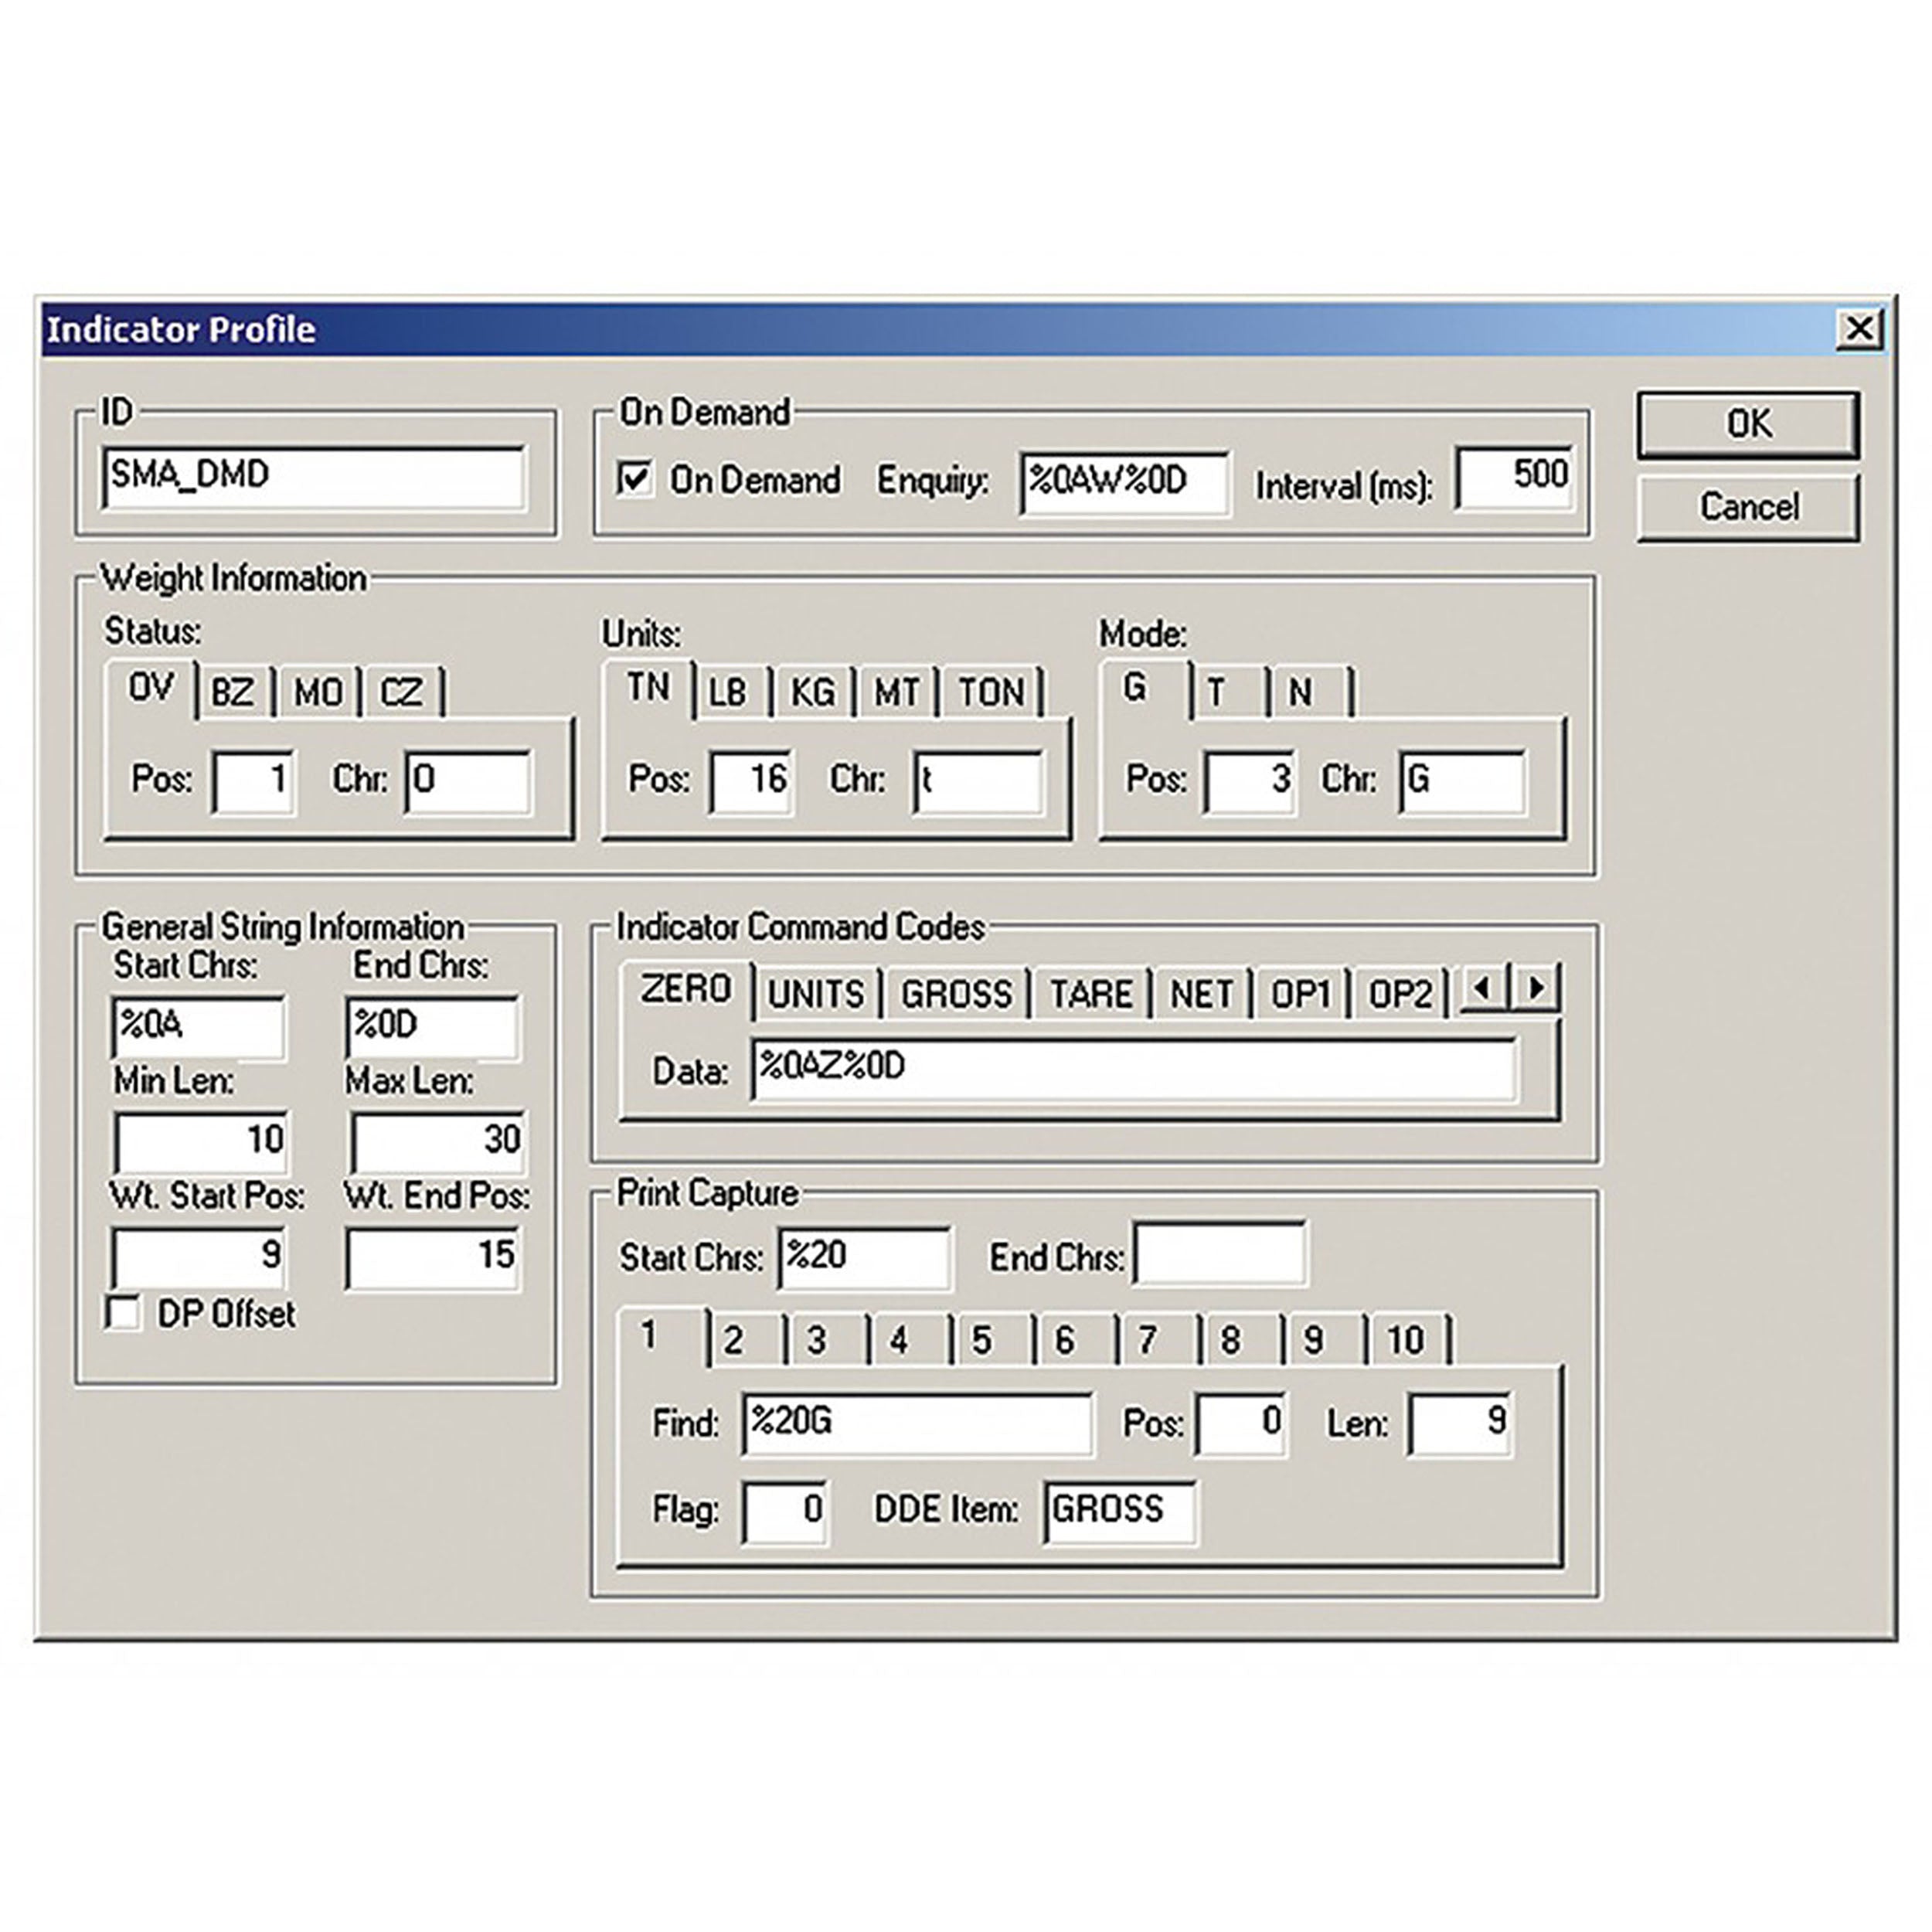
Task: Click the Cancel button
Action: tap(1748, 507)
